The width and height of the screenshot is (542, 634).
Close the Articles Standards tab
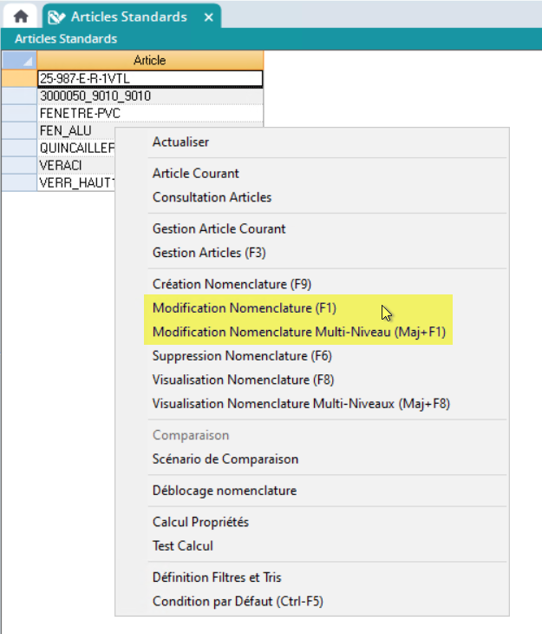(208, 17)
